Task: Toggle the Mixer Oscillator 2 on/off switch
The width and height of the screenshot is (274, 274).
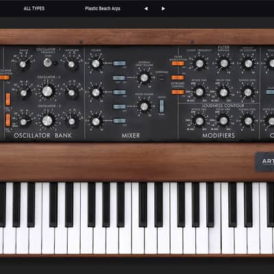Action: [x=119, y=92]
